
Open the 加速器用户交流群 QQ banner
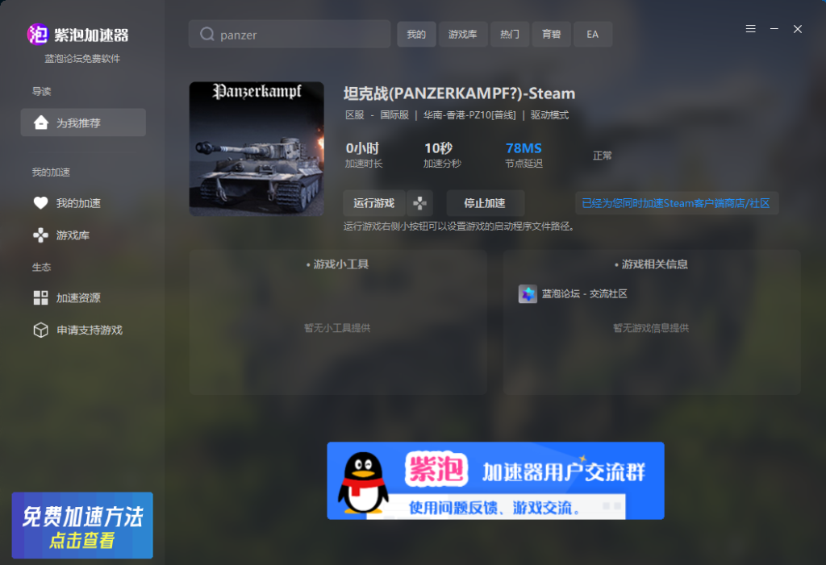click(x=495, y=480)
